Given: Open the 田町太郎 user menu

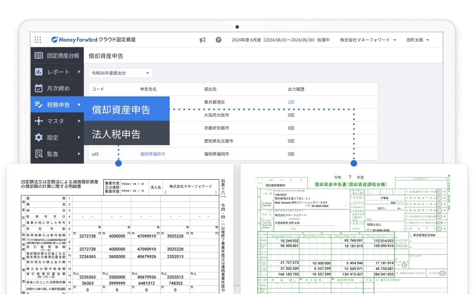Looking at the screenshot, I should coord(418,40).
